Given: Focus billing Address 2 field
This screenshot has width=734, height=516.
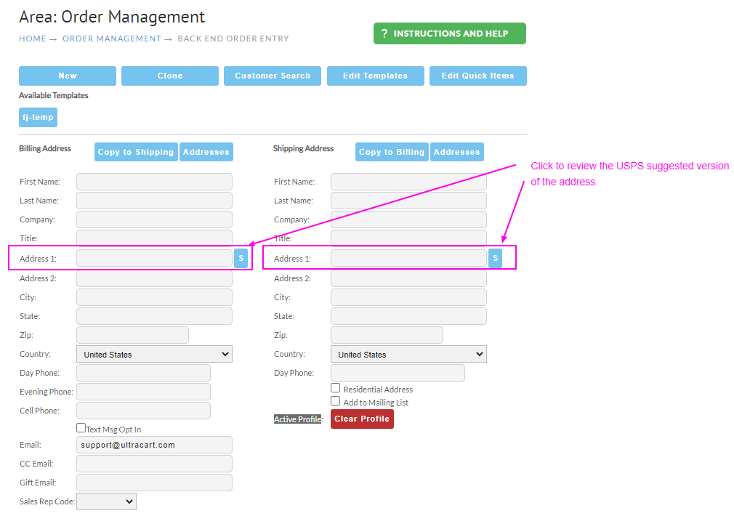Looking at the screenshot, I should click(x=154, y=278).
